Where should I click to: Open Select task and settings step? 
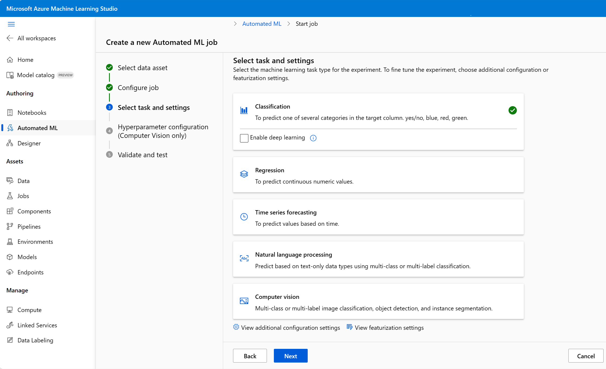pos(148,108)
